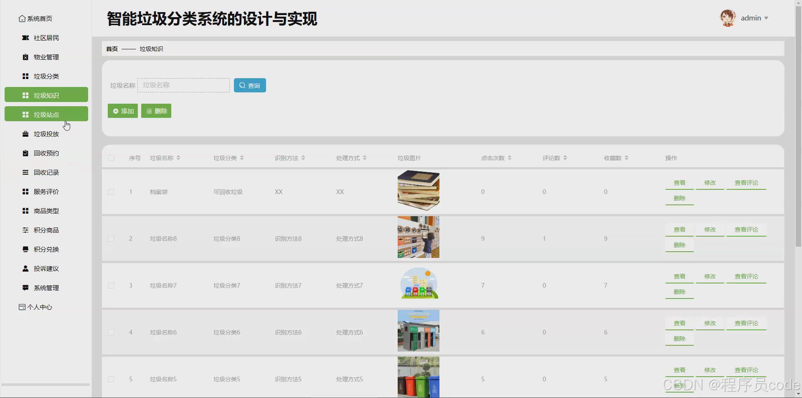
Task: Click the magnifier icon in 查询 button
Action: (242, 85)
